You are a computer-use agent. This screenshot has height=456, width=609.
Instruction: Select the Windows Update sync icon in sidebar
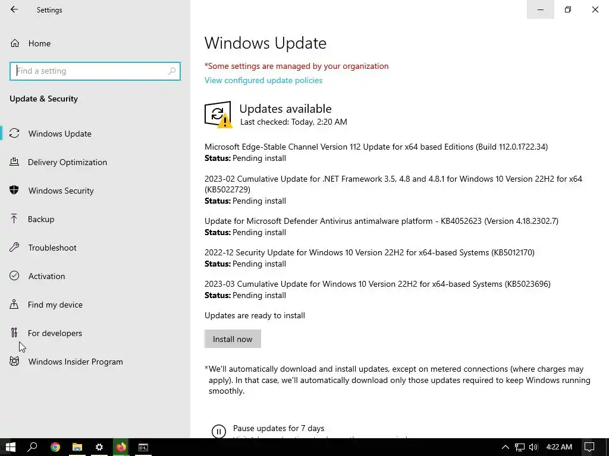click(14, 134)
